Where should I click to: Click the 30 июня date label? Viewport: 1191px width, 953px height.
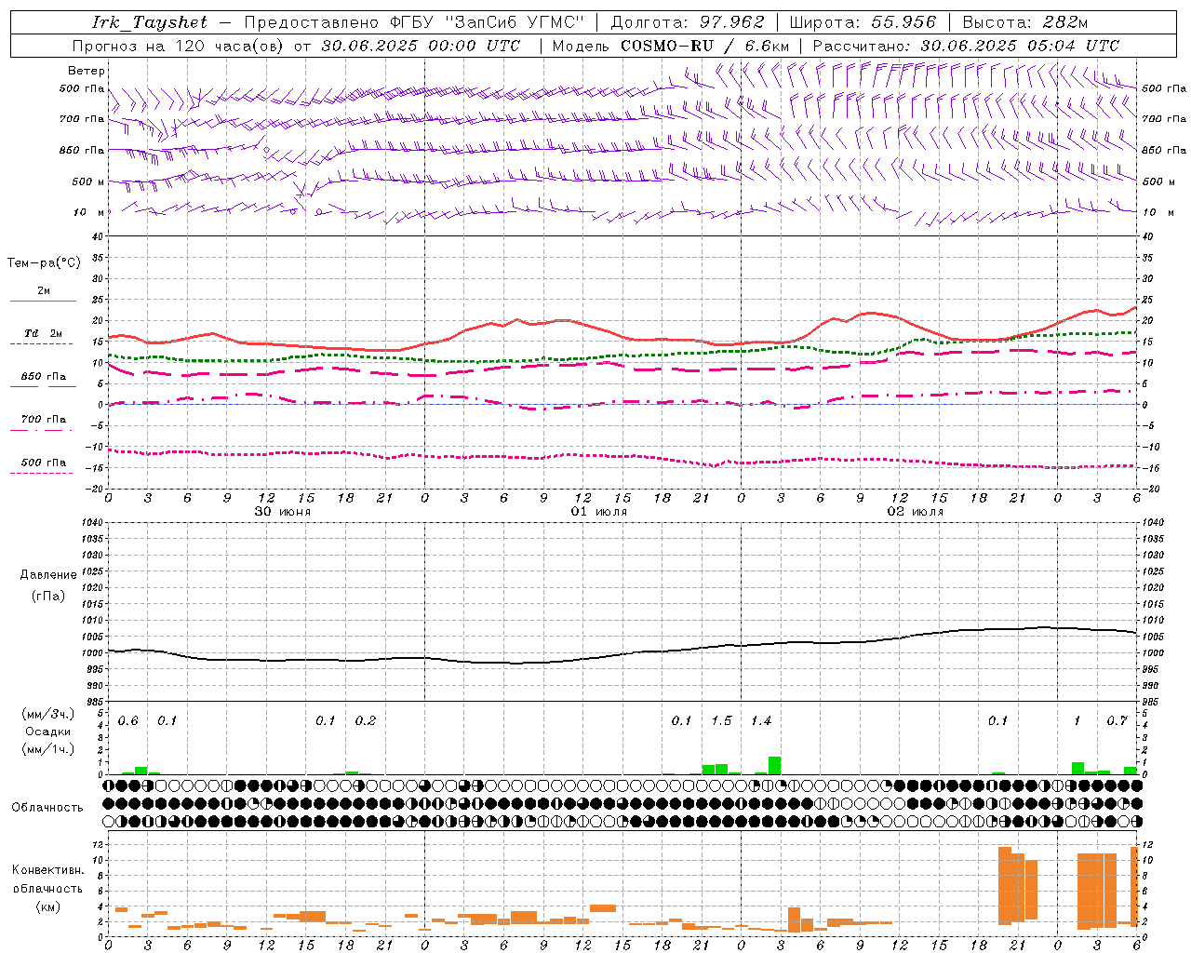(283, 512)
